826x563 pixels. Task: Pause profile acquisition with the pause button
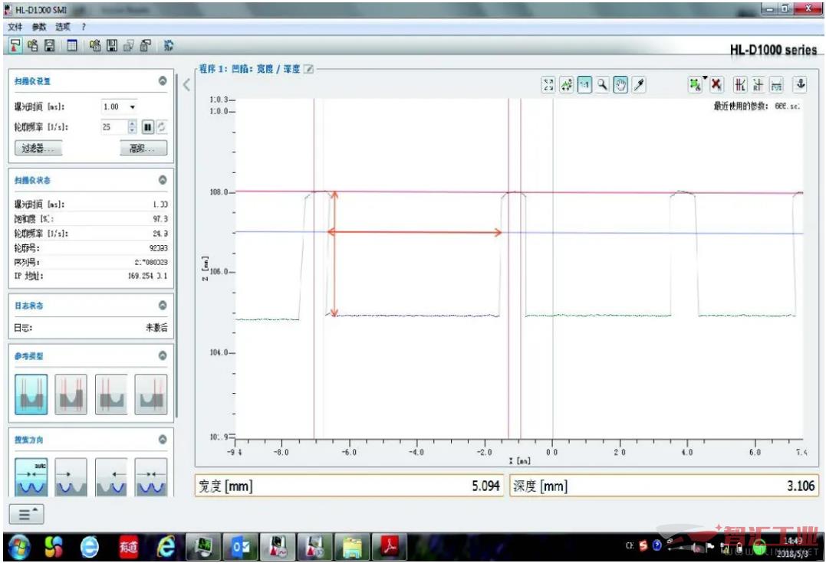(x=148, y=127)
